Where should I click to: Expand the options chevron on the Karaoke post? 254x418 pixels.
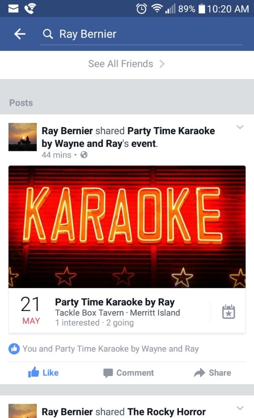[x=240, y=127]
